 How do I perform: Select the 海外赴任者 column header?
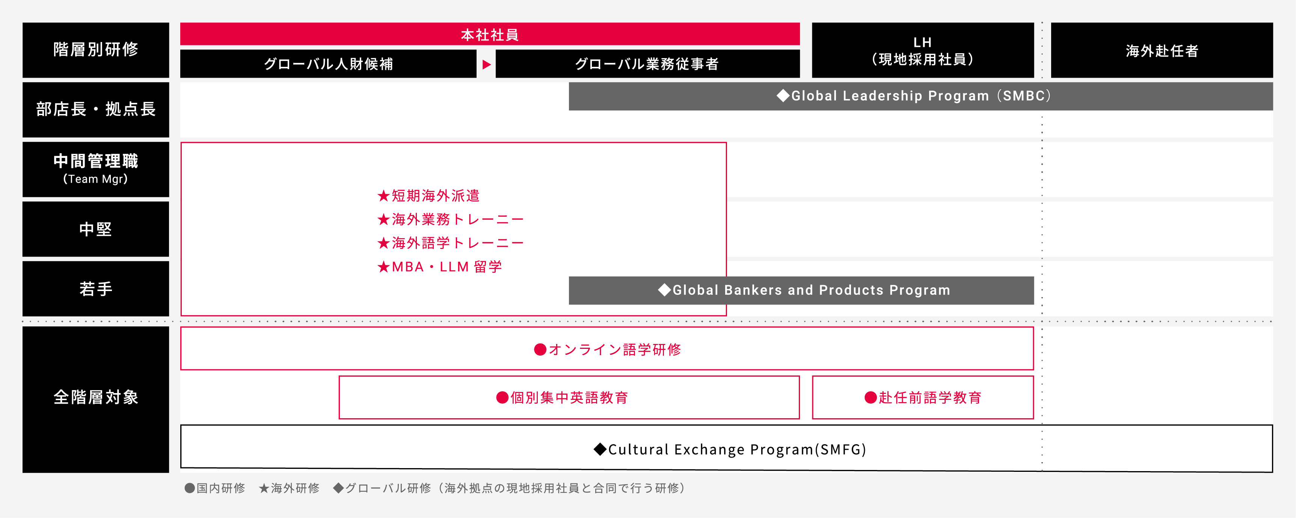1162,50
